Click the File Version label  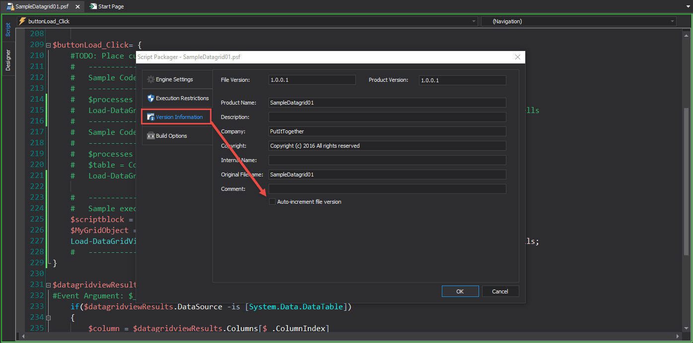pos(235,80)
